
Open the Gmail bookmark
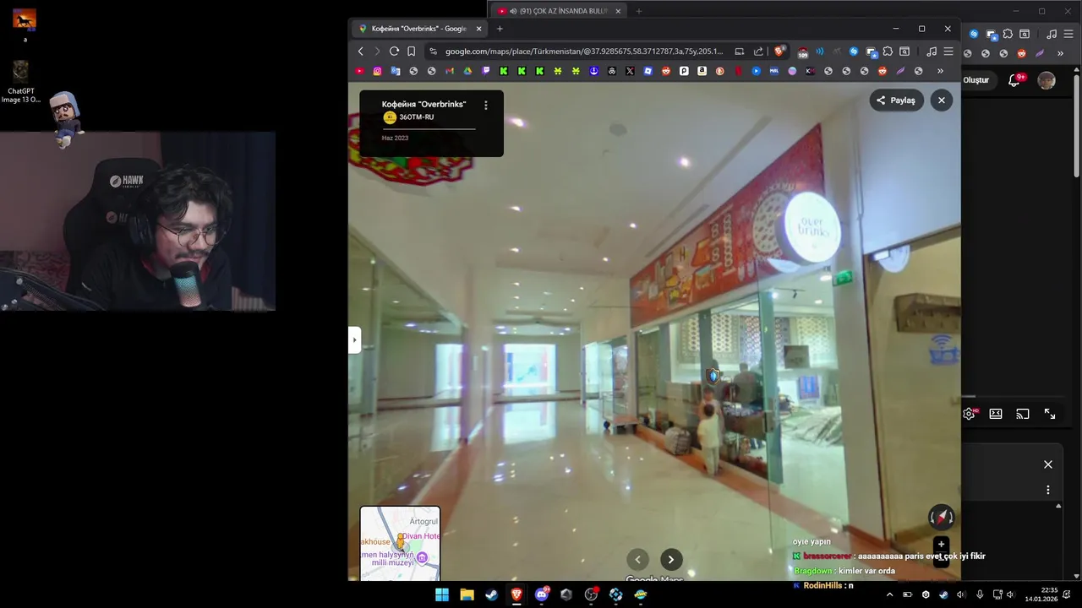pos(450,71)
